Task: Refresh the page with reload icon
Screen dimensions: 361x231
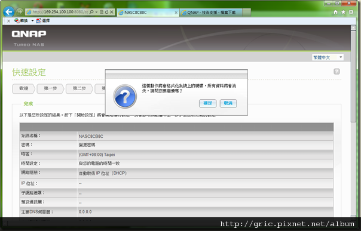Action: (106, 12)
